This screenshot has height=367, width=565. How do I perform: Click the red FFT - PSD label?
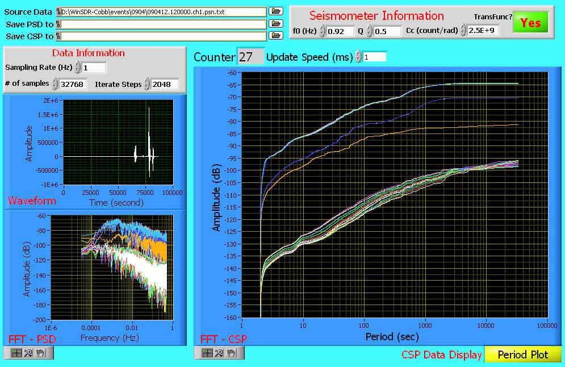pos(32,339)
